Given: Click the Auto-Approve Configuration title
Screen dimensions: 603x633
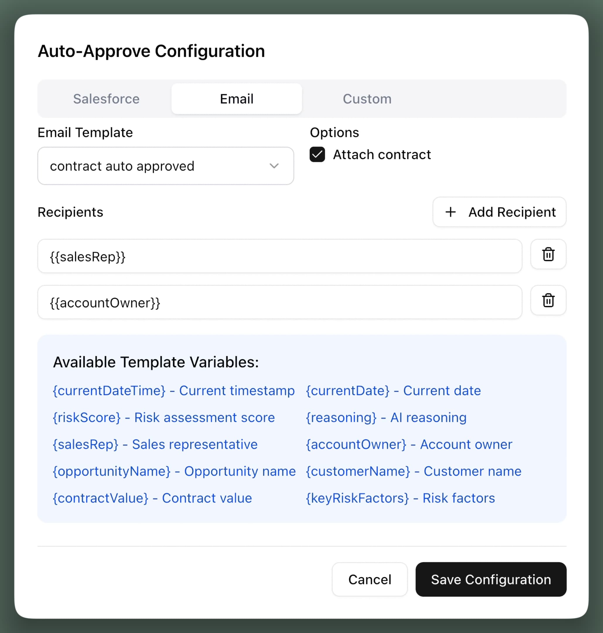Looking at the screenshot, I should pos(151,51).
